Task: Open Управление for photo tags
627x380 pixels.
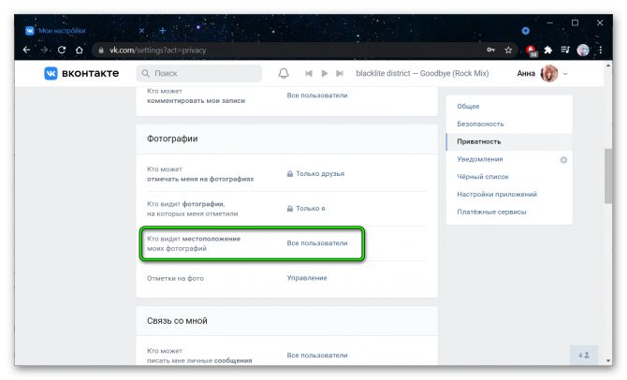Action: pyautogui.click(x=307, y=278)
